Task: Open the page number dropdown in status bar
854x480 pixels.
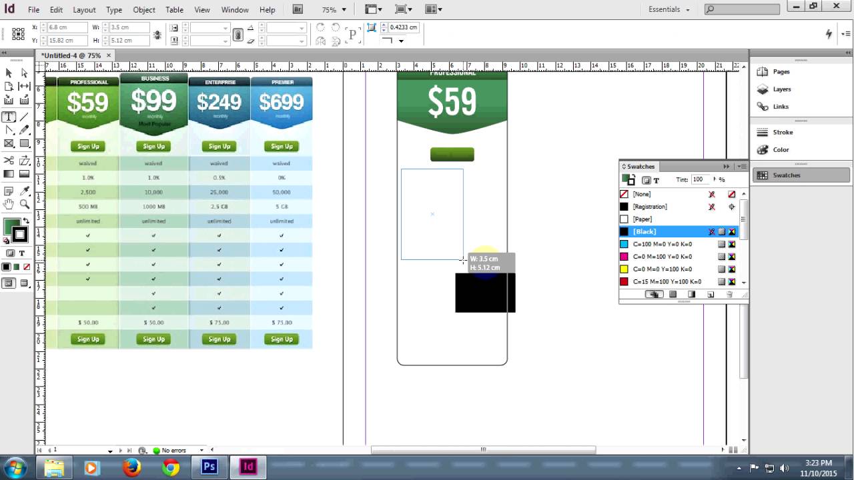Action: (x=110, y=451)
